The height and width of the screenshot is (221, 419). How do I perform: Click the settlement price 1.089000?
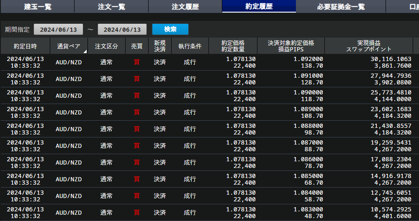308,109
